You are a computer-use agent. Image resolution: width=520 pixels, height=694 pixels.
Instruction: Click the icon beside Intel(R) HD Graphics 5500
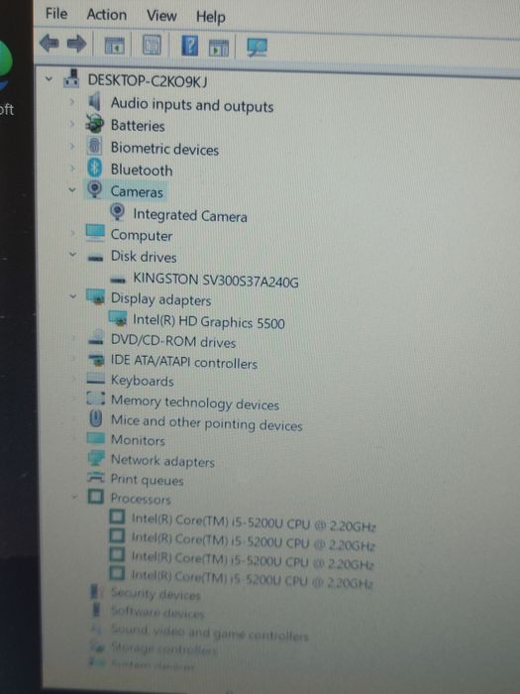118,318
